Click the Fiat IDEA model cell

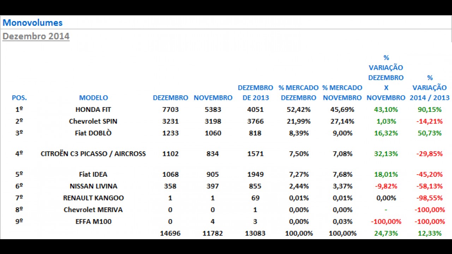[x=93, y=174]
